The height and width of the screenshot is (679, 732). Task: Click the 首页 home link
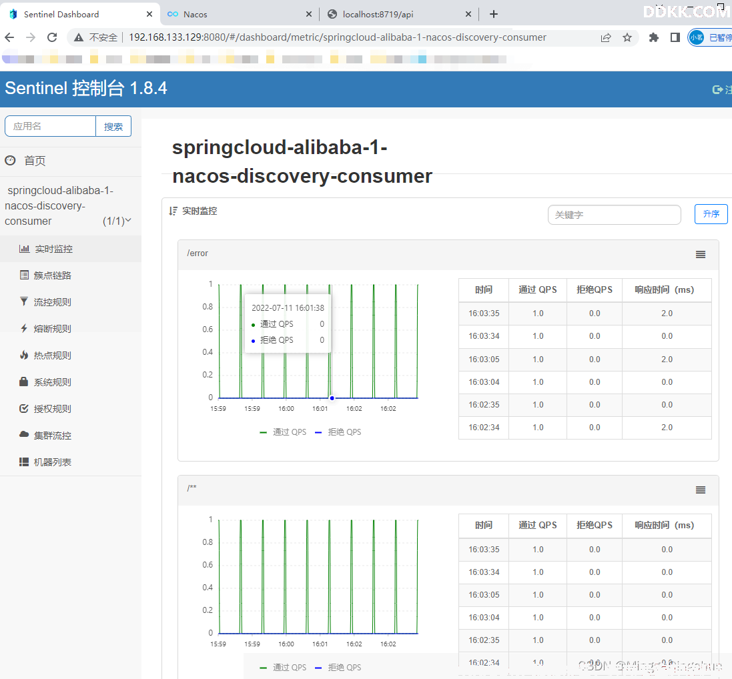click(35, 161)
